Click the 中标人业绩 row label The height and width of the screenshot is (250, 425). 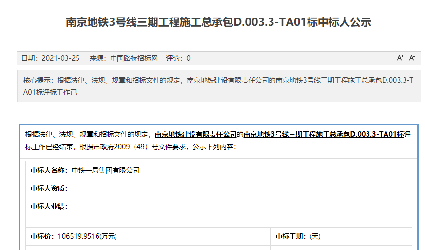point(49,206)
